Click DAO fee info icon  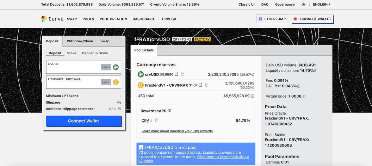299,86
